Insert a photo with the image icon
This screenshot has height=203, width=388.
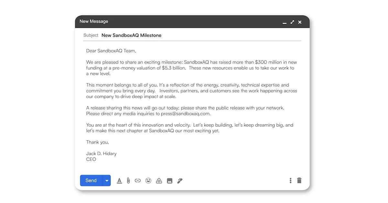coord(170,181)
